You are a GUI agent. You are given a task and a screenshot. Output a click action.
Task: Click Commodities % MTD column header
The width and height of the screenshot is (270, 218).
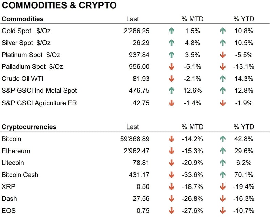point(192,19)
